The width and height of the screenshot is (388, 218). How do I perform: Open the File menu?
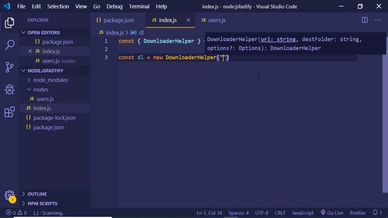21,7
